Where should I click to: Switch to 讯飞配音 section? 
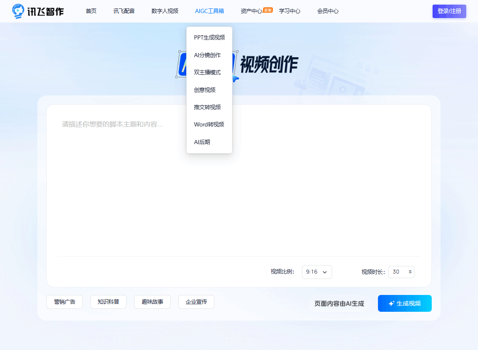tap(123, 11)
